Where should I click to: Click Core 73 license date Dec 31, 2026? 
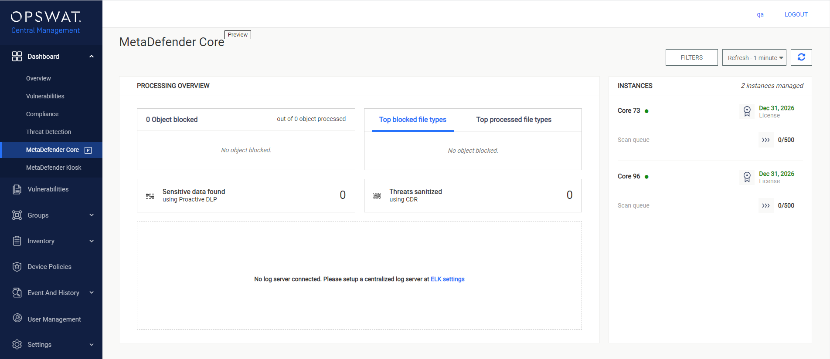tap(776, 108)
